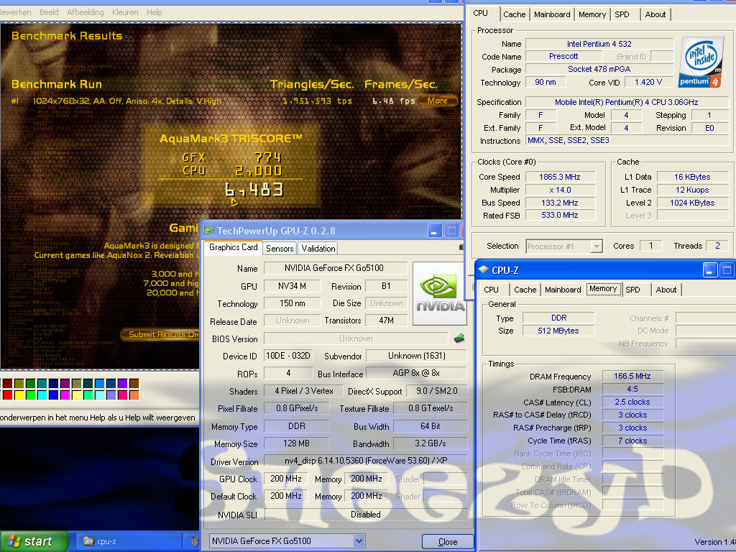736x552 pixels.
Task: Minimize the GPU-Z window
Action: click(x=434, y=231)
